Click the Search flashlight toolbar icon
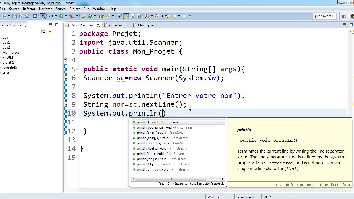The height and width of the screenshot is (199, 354). coord(108,16)
